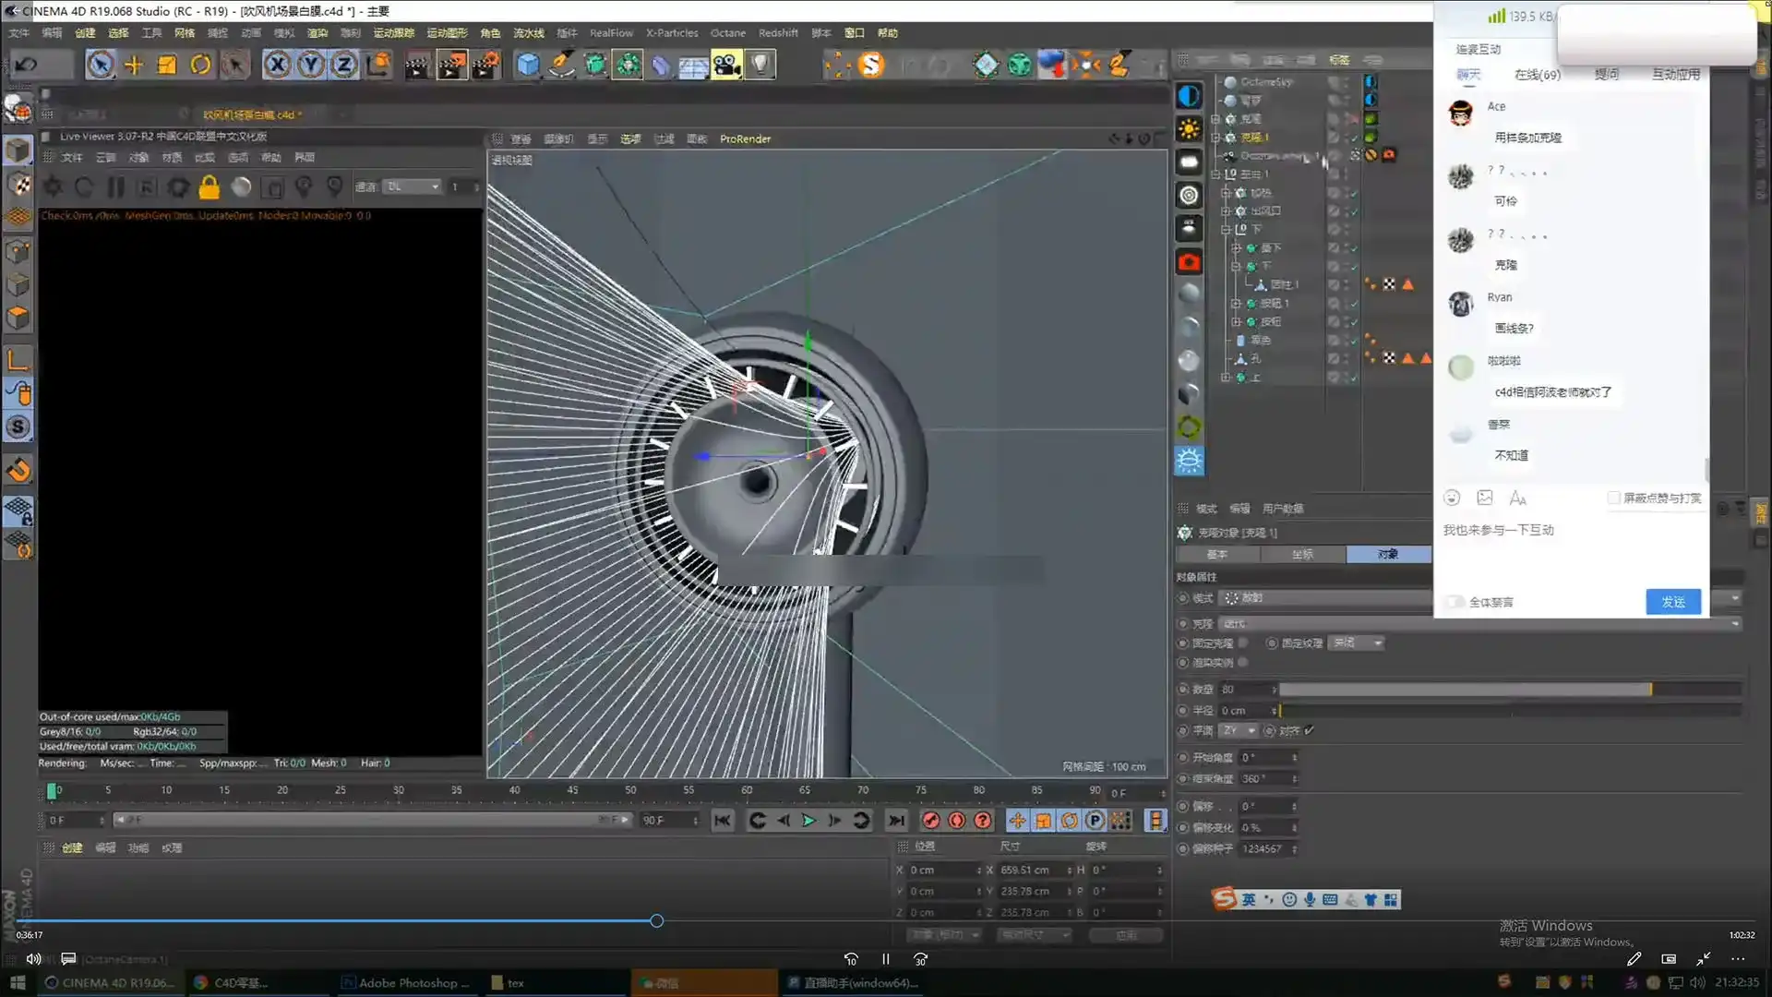Open the Octane menu in menu bar
The height and width of the screenshot is (997, 1772).
pyautogui.click(x=727, y=33)
